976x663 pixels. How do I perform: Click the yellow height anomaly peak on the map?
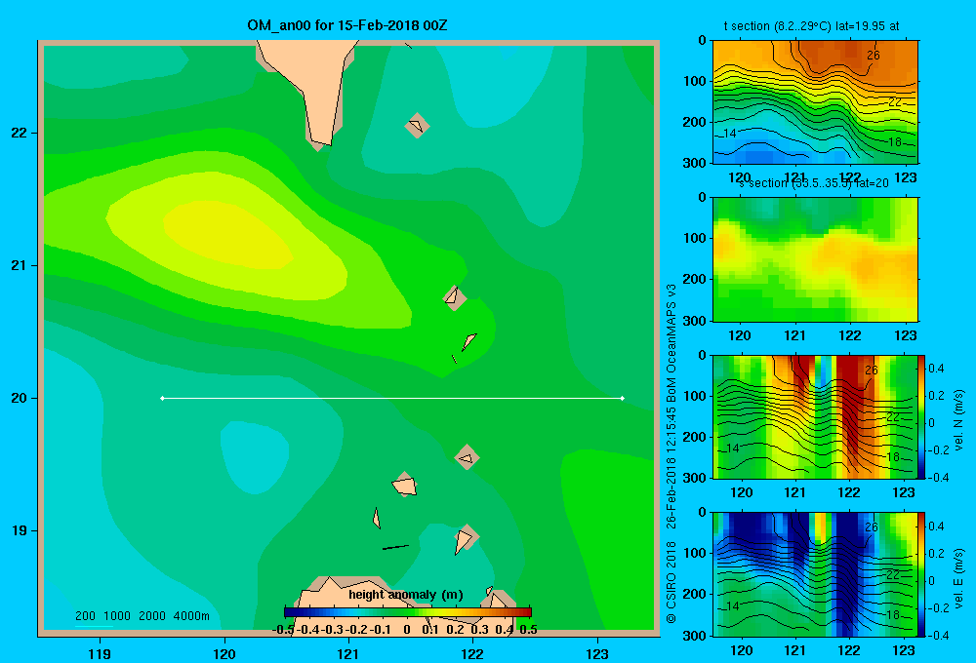click(227, 236)
